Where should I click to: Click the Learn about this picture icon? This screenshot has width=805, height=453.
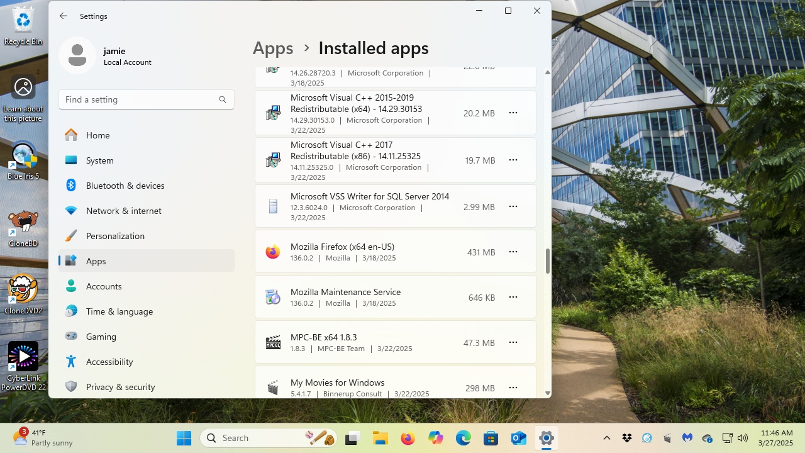(23, 99)
